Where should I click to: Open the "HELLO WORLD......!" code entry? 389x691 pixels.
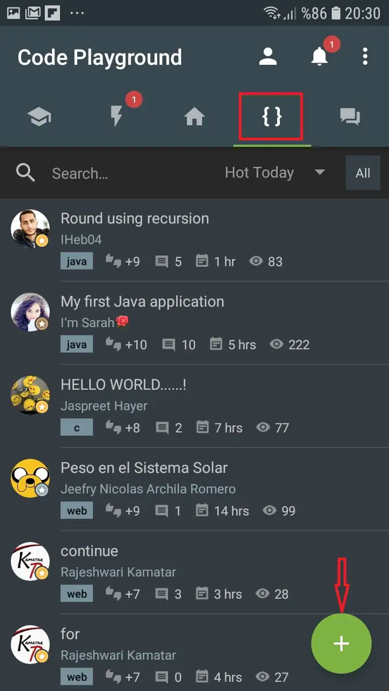tap(124, 385)
